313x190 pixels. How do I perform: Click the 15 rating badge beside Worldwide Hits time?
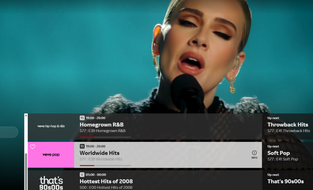pos(82,146)
